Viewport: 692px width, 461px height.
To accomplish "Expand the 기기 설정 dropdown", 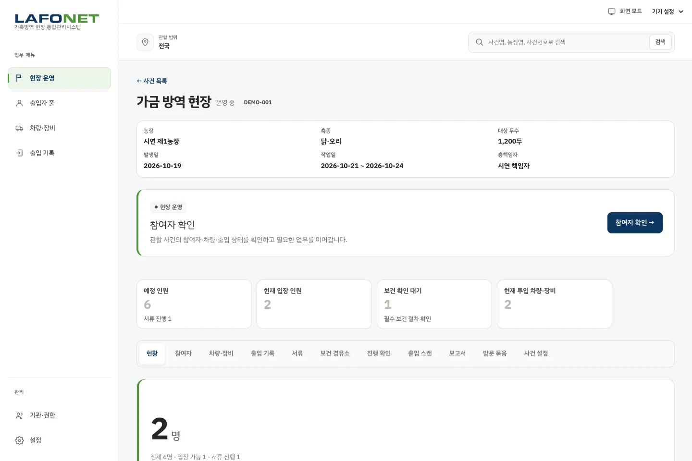I will click(667, 12).
